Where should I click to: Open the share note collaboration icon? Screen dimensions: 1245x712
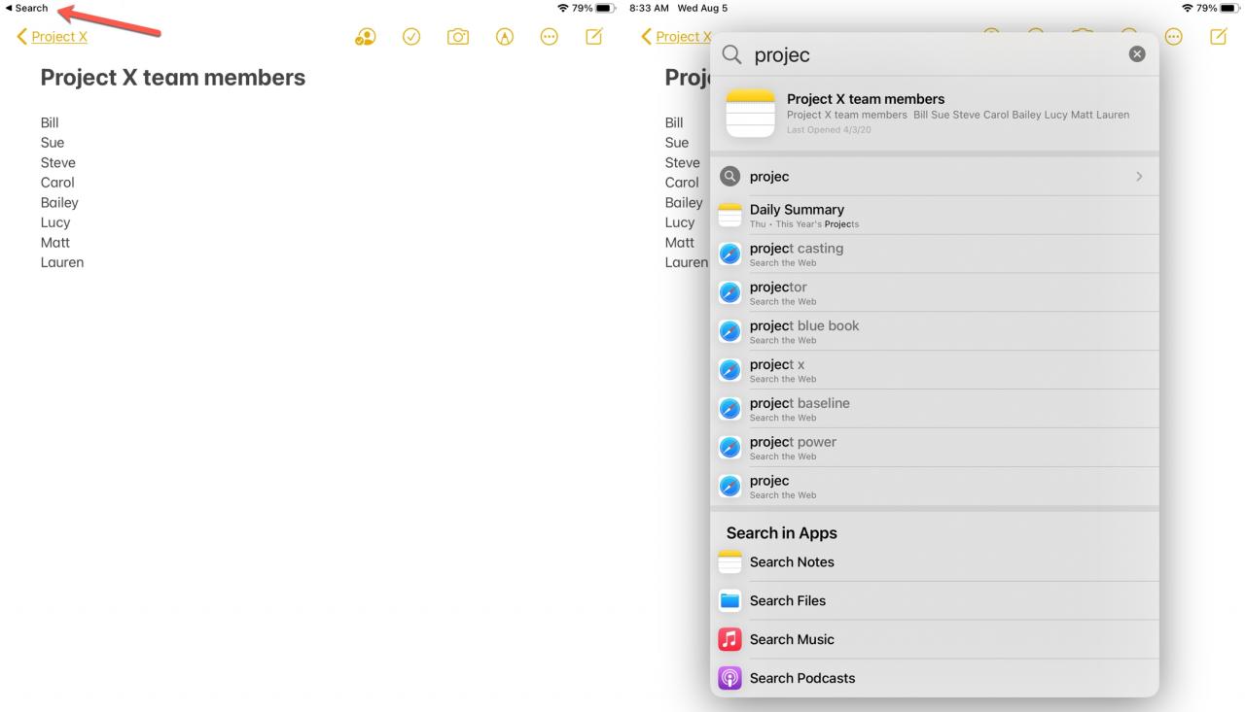tap(366, 37)
